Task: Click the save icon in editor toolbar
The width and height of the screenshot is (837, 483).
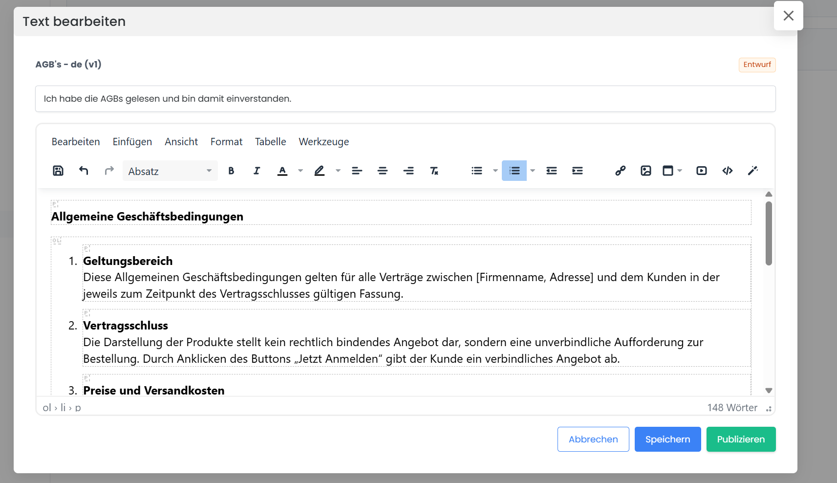Action: point(58,171)
